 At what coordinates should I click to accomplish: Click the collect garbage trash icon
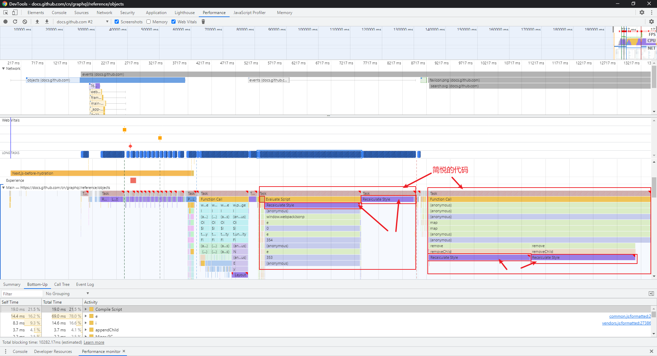[x=203, y=22]
